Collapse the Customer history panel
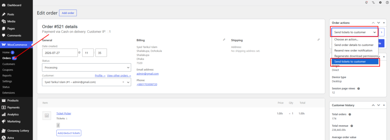Image resolution: width=390 pixels, height=140 pixels. click(384, 105)
